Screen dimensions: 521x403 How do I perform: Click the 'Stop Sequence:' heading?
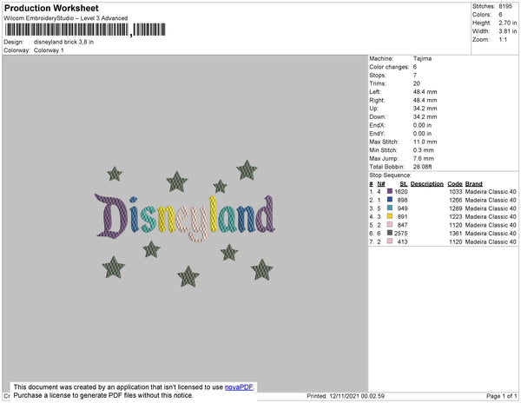[390, 175]
